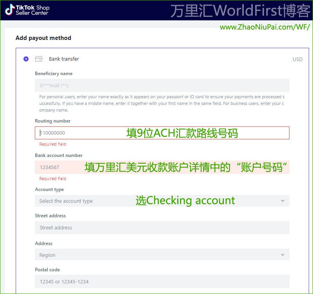This screenshot has height=294, width=313.
Task: Click the Street address label
Action: 50,216
